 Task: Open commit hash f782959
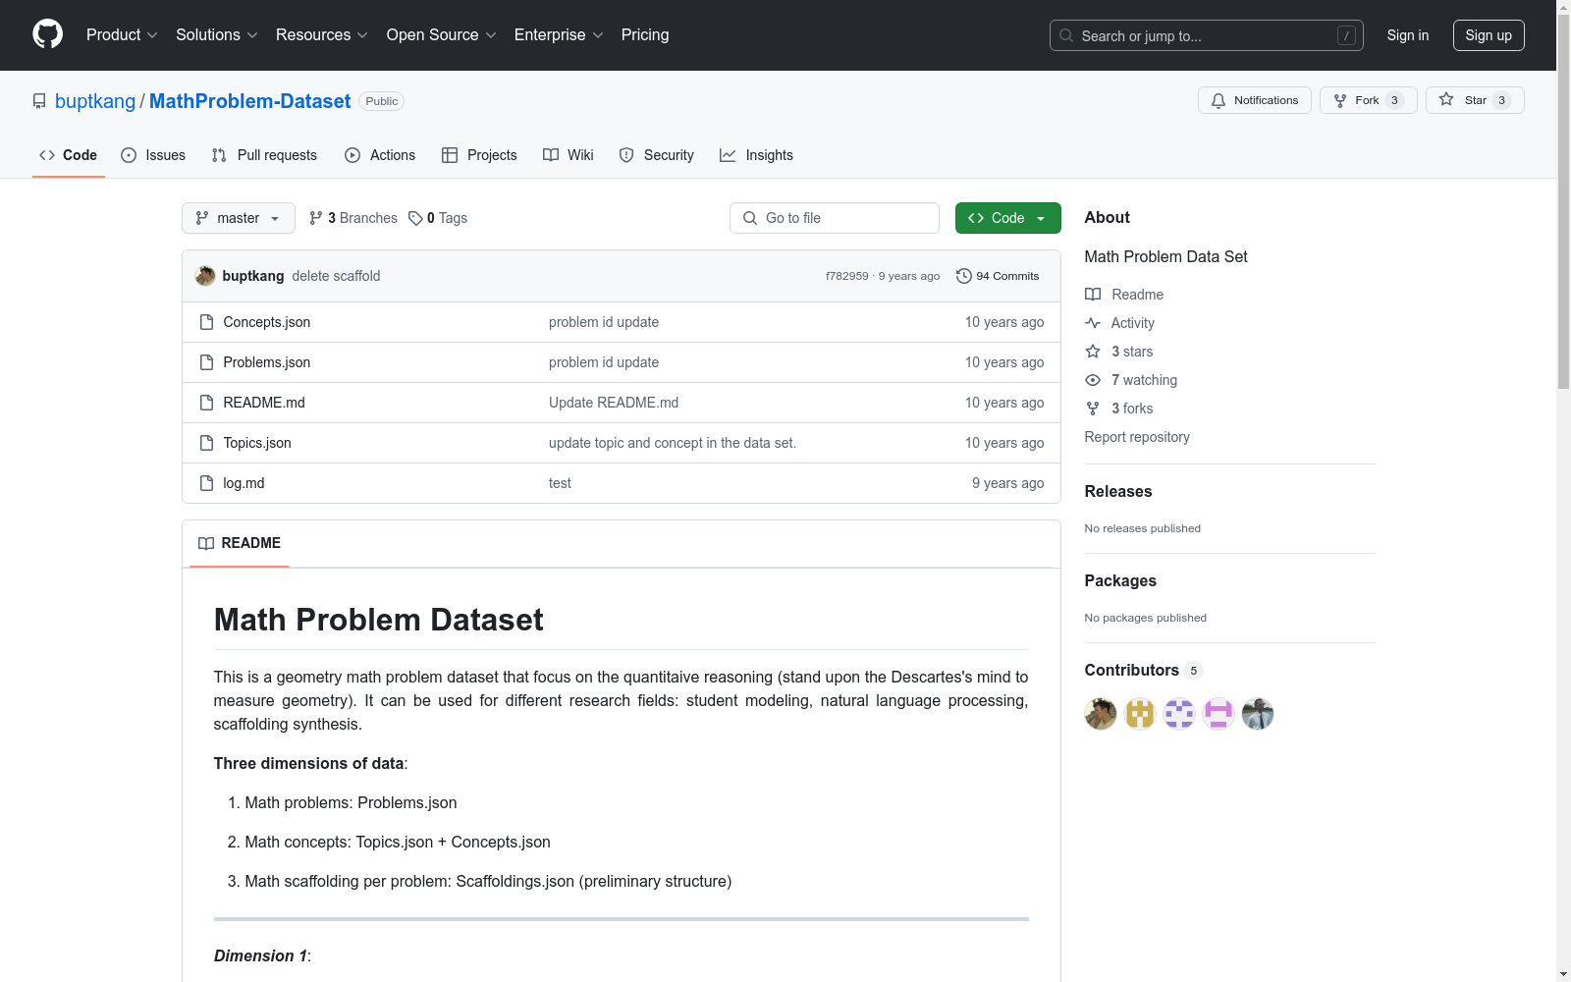pyautogui.click(x=846, y=276)
